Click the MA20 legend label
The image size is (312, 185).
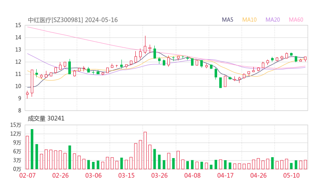click(x=273, y=20)
